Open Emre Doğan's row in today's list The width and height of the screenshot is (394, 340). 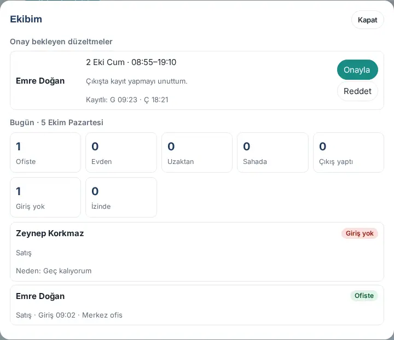coord(197,305)
